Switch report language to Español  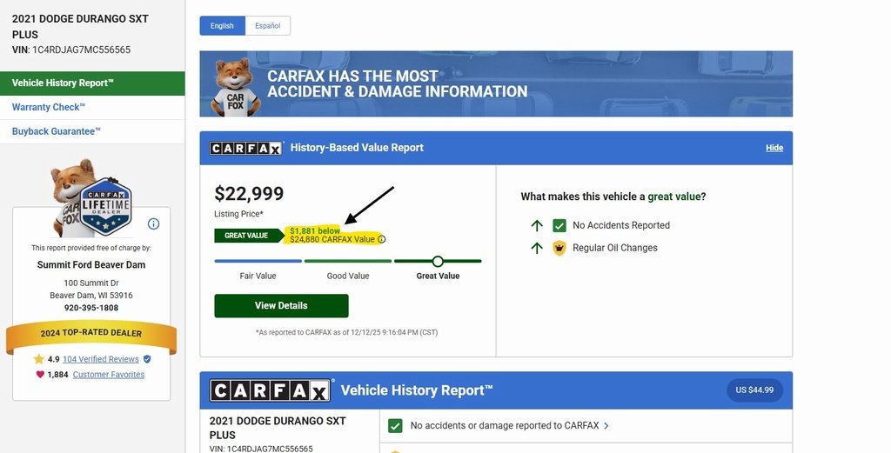click(267, 26)
